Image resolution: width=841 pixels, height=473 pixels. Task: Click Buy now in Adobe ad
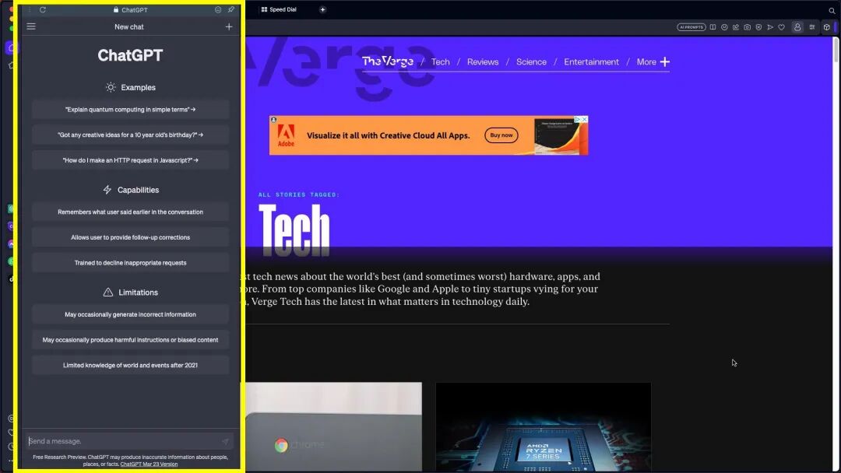click(x=501, y=135)
